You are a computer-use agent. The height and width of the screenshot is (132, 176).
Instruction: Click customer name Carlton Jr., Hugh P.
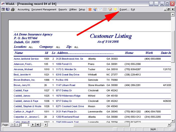(24, 112)
